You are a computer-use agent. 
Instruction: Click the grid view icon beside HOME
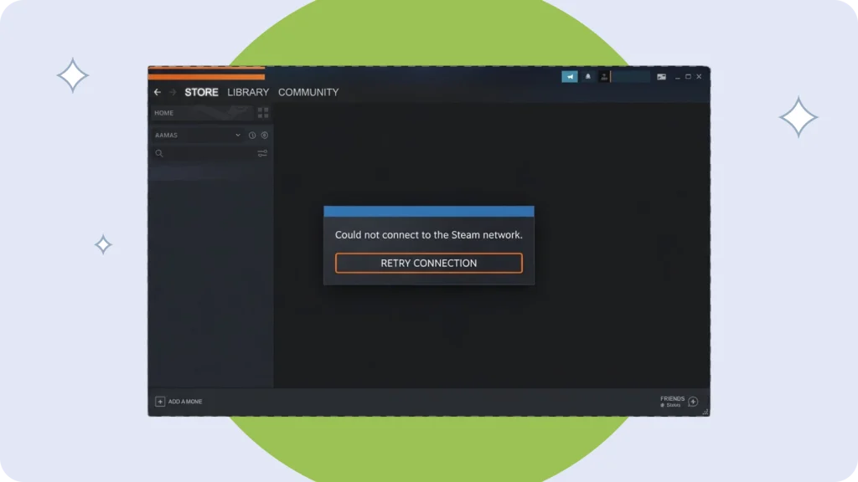pyautogui.click(x=263, y=113)
